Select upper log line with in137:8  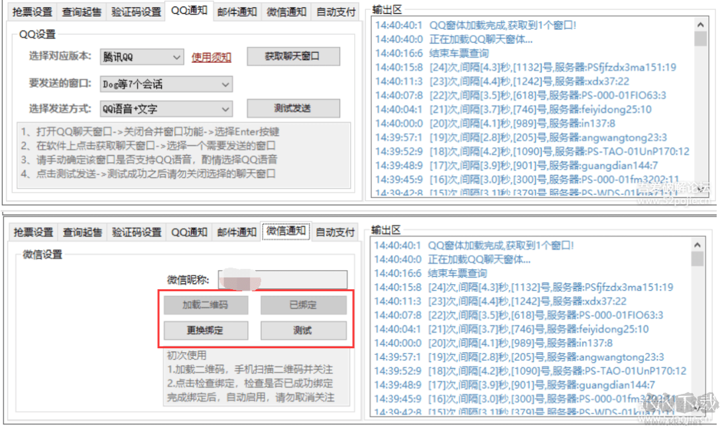495,123
